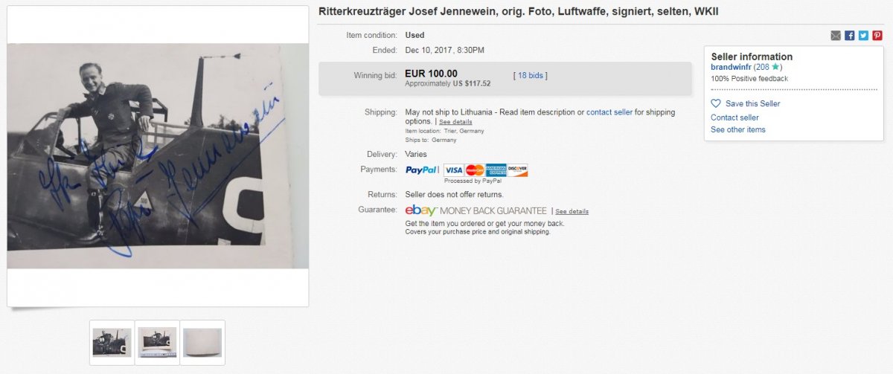Viewport: 893px width, 374px height.
Task: Click the PayPal payment logo
Action: pos(422,170)
